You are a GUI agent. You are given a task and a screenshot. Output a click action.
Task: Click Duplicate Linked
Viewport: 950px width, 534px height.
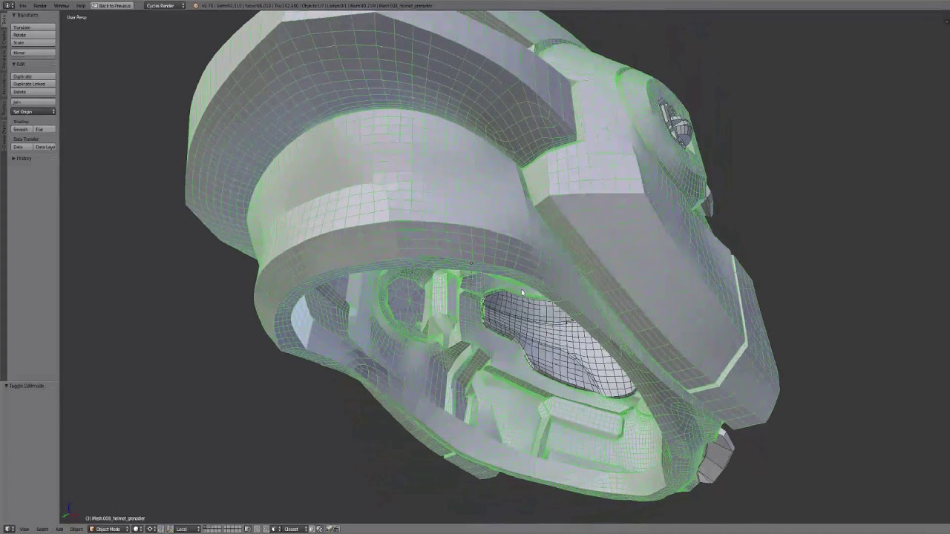point(33,84)
